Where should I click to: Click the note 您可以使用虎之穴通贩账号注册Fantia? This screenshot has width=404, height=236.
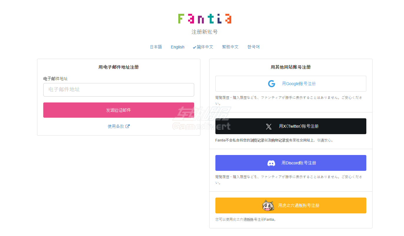coord(246,219)
